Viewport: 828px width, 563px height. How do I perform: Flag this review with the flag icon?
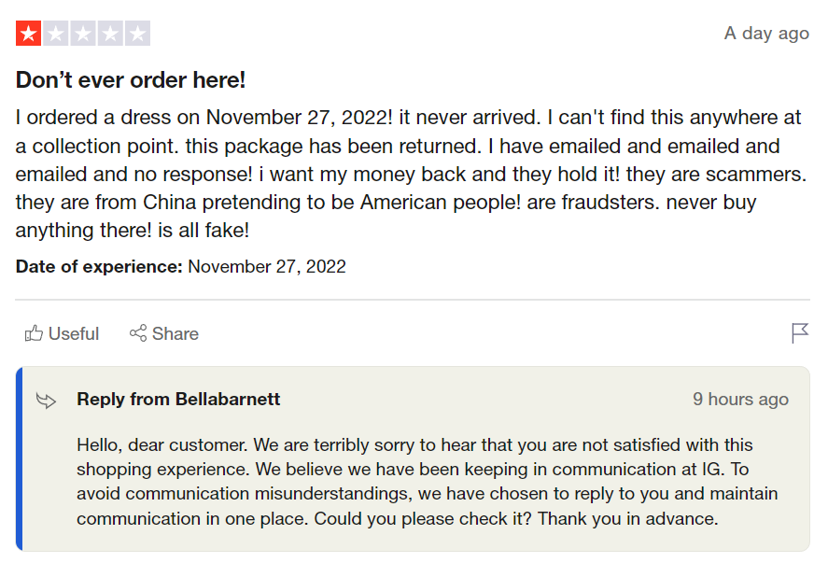800,333
